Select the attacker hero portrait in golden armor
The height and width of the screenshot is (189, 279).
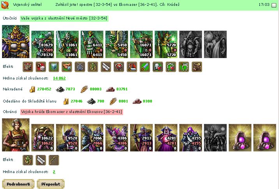pyautogui.click(x=16, y=41)
